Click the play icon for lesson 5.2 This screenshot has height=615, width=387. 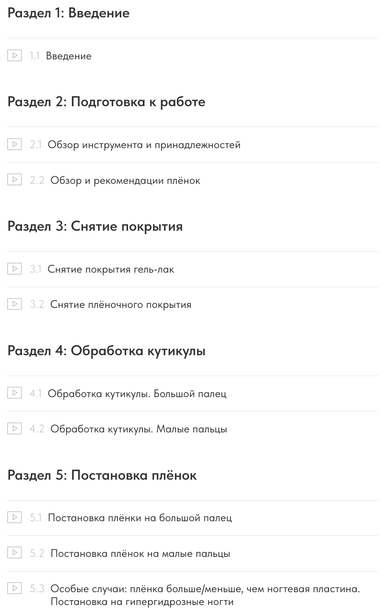tap(15, 553)
